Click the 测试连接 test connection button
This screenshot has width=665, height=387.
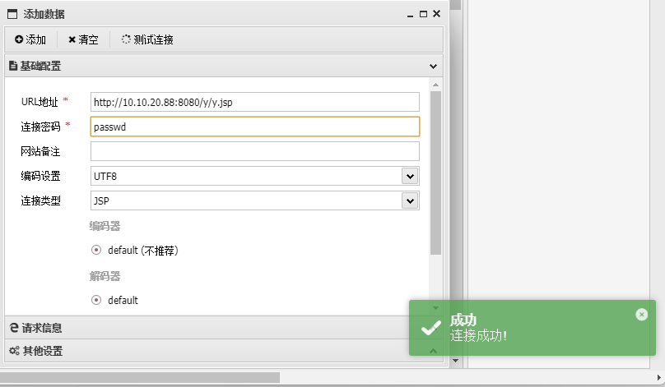click(x=147, y=39)
